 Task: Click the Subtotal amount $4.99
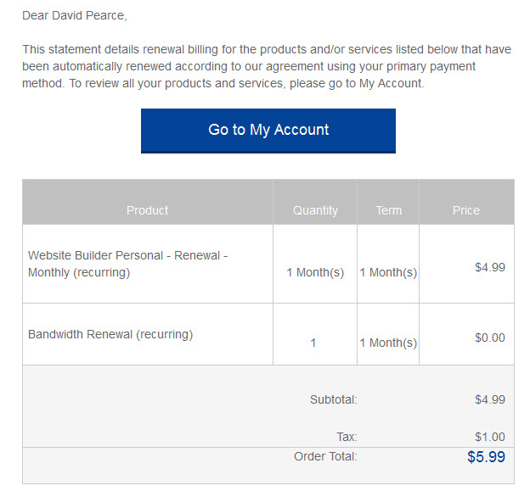(490, 399)
